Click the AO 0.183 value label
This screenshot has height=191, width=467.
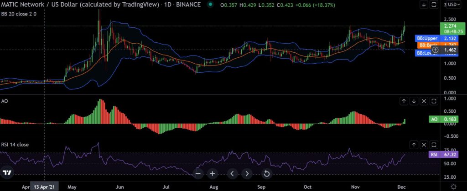444,120
